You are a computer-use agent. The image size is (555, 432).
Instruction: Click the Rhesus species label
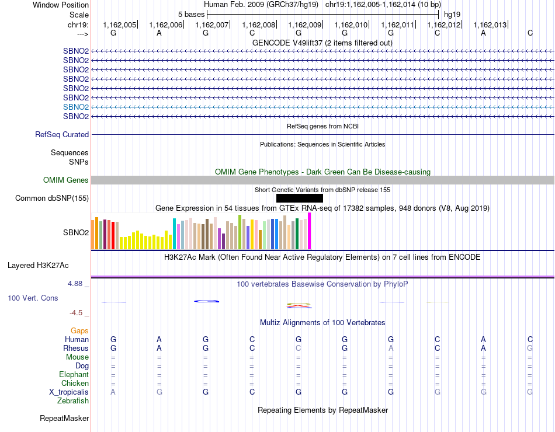[76, 348]
